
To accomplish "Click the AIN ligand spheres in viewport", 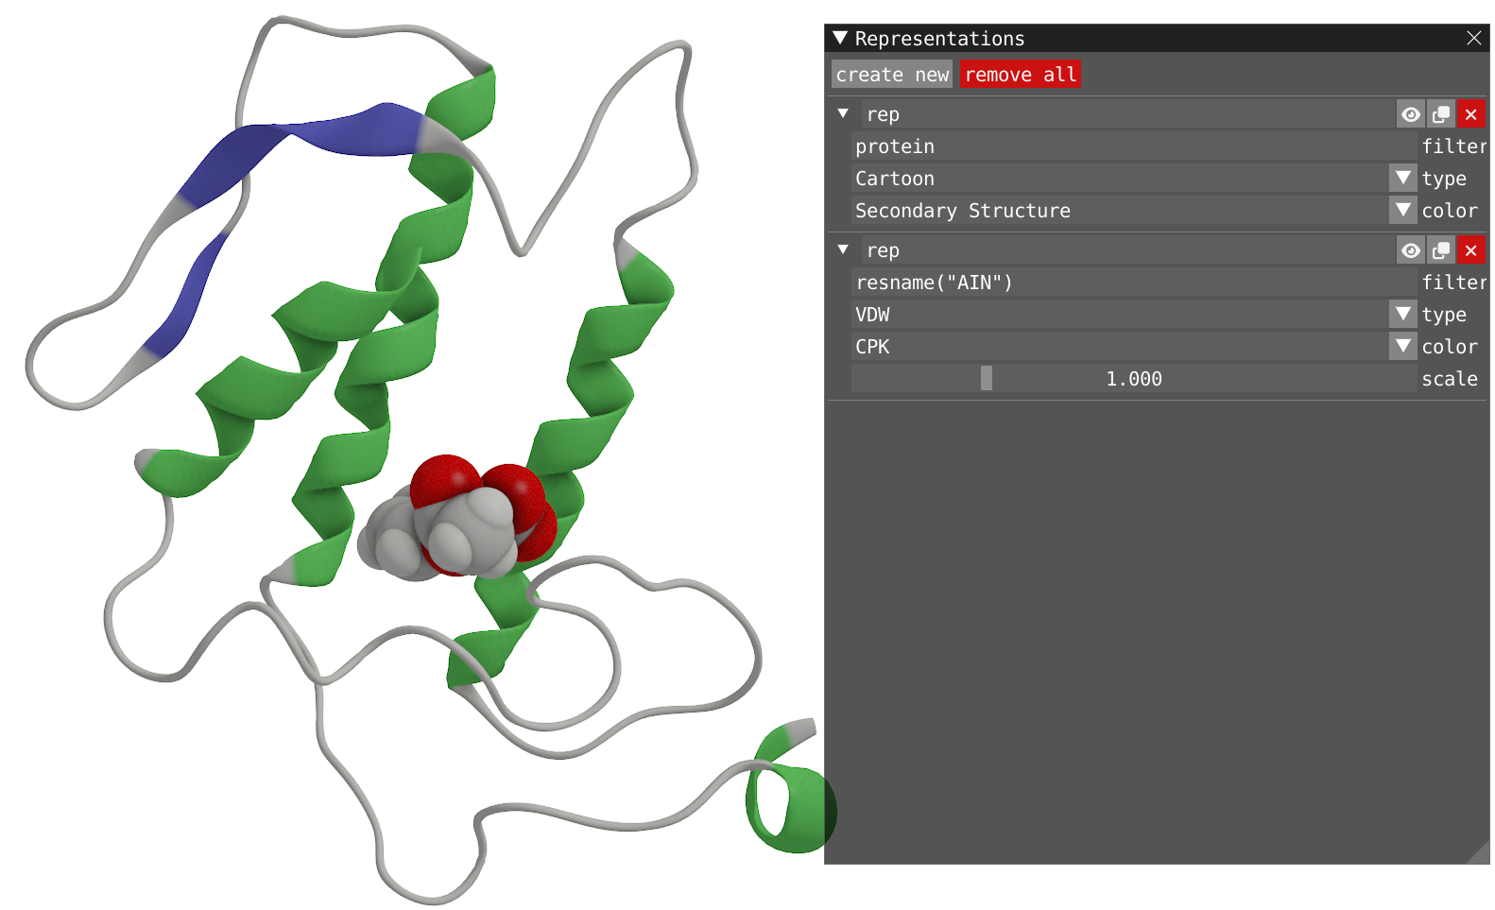I will [458, 518].
